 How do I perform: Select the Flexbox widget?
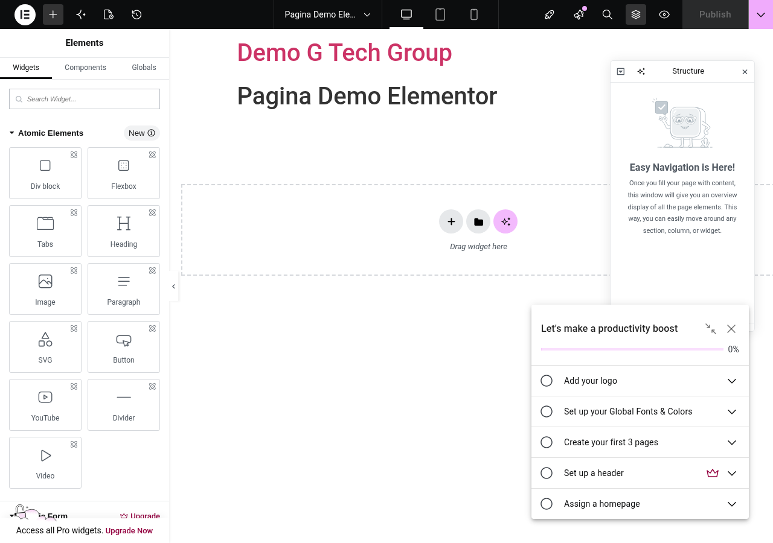click(124, 173)
